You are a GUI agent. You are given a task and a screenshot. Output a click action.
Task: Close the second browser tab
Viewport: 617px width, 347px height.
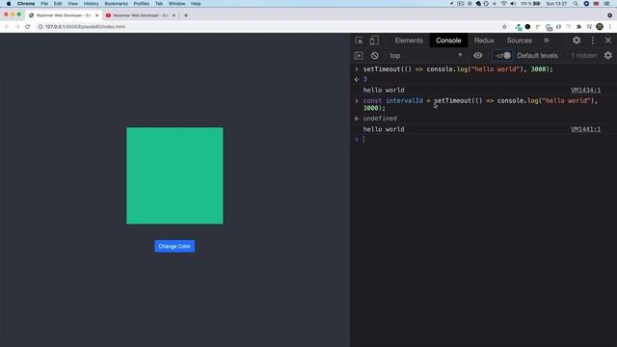(174, 15)
